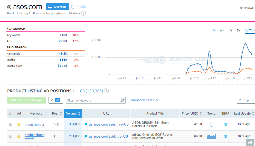Click the target icon beside asos.com
Image resolution: width=255 pixels, height=146 pixels.
[x=9, y=7]
